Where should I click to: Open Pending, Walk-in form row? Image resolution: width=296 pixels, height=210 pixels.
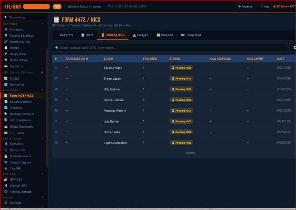pos(174,111)
